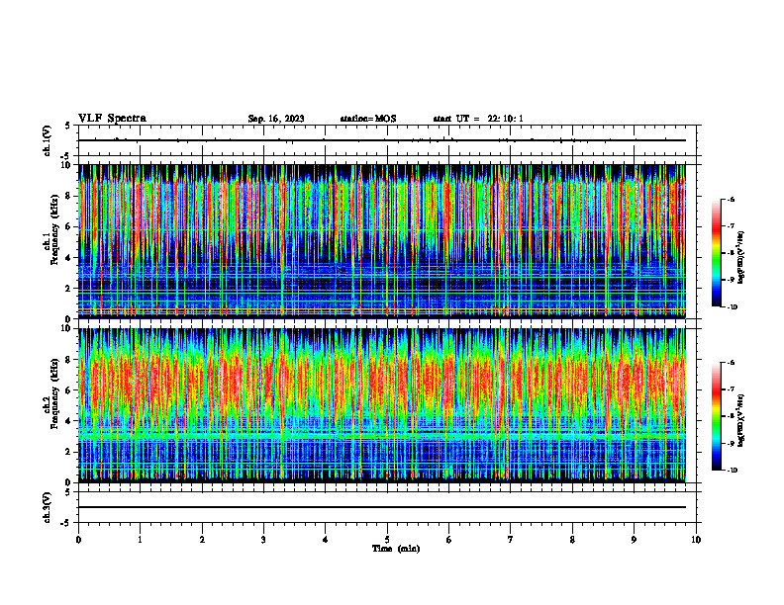The width and height of the screenshot is (784, 605).
Task: Select the date "Sep. 16, 2023"
Action: click(x=276, y=119)
